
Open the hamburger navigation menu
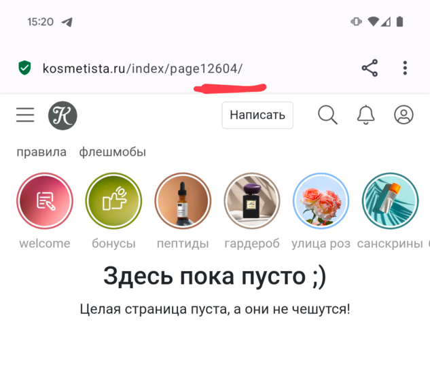click(25, 115)
